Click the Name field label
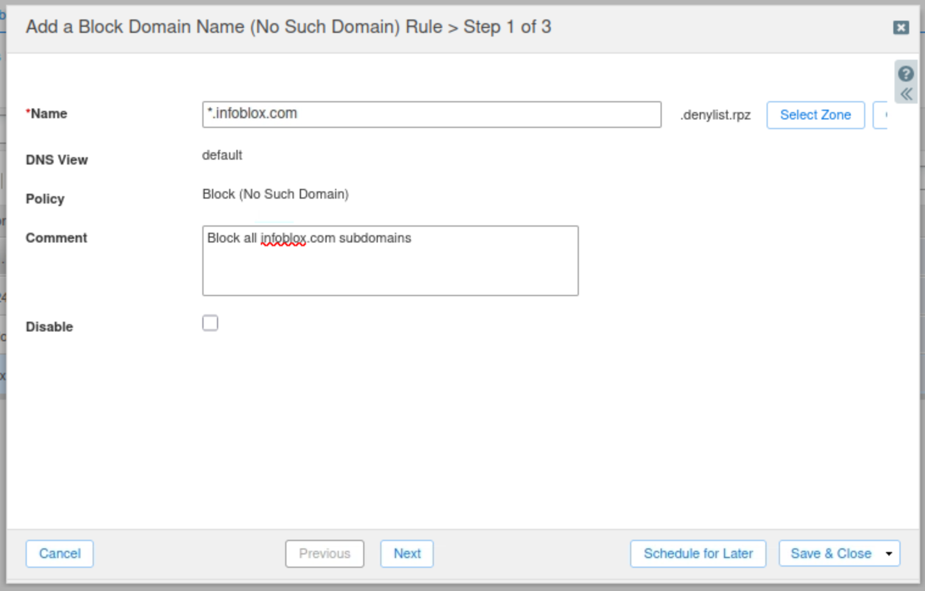 coord(47,114)
